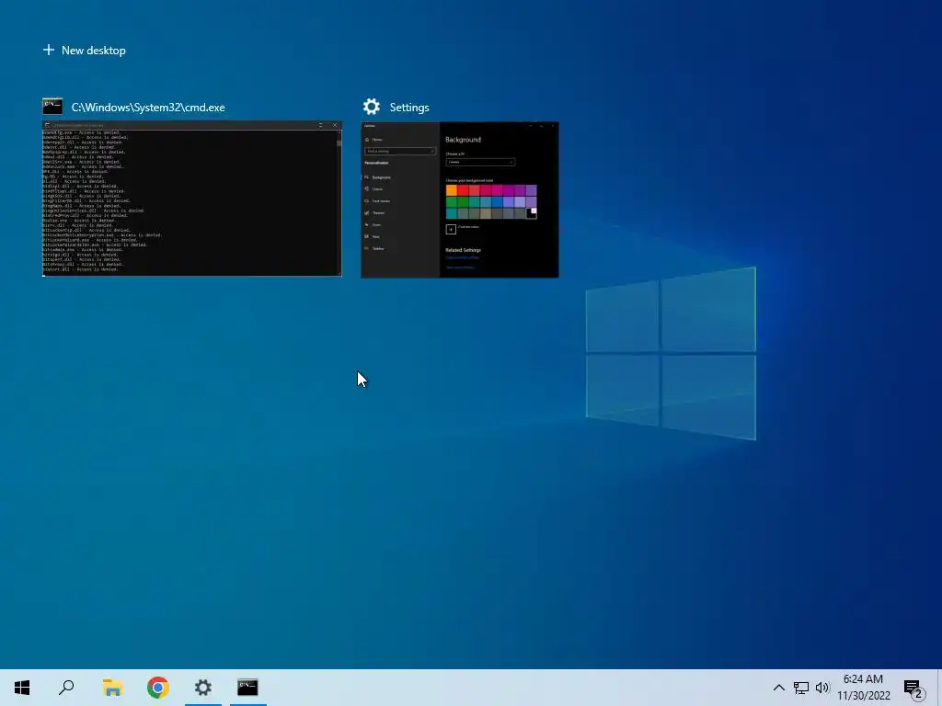Select the Settings gear on the taskbar

(203, 688)
